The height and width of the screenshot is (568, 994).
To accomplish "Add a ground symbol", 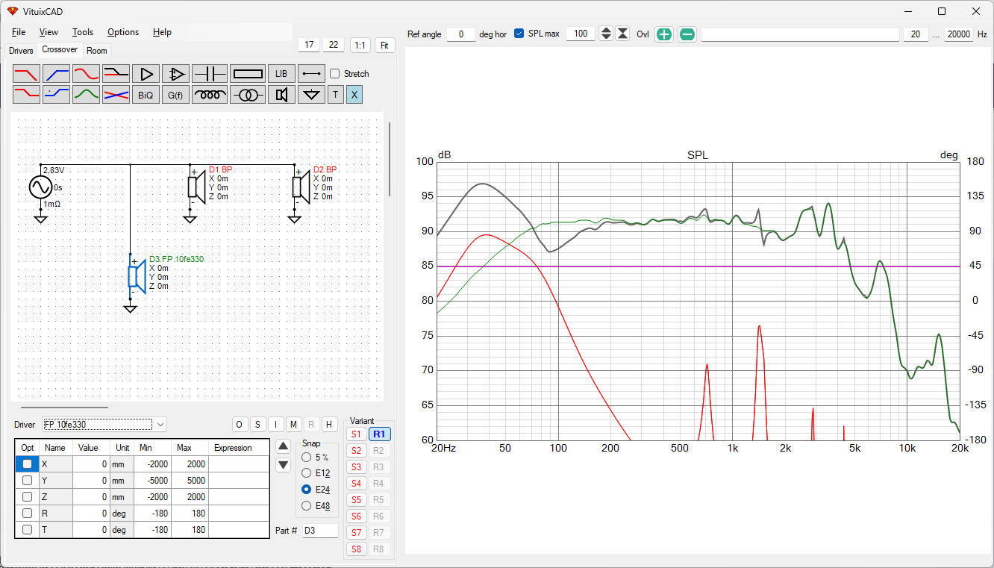I will (x=312, y=95).
